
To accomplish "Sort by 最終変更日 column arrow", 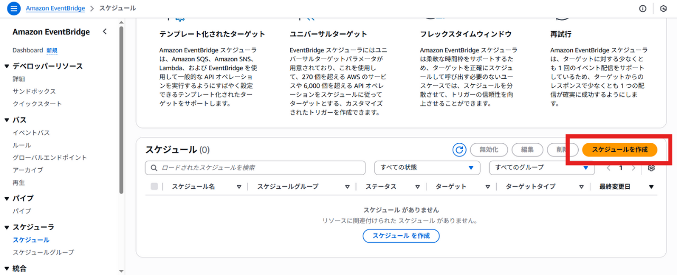I will point(651,187).
